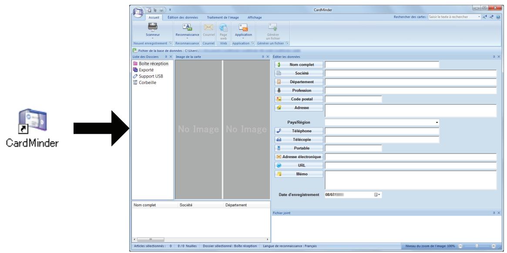Sort by Société column header

[201, 205]
